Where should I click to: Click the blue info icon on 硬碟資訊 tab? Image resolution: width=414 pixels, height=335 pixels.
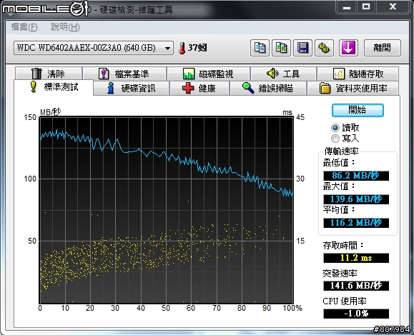click(111, 88)
